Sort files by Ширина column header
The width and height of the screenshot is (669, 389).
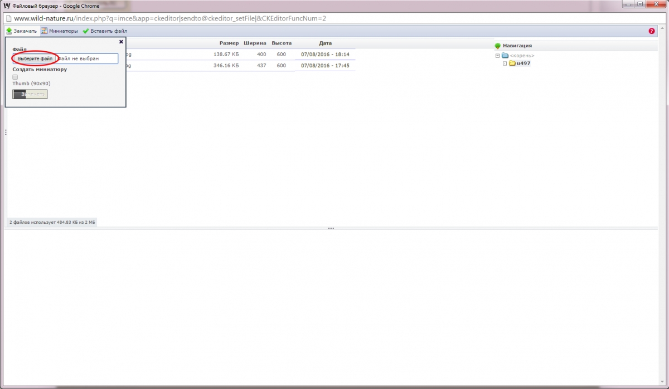tap(255, 43)
